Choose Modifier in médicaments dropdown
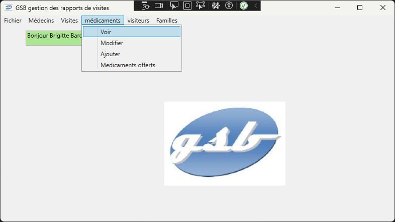 pyautogui.click(x=132, y=43)
